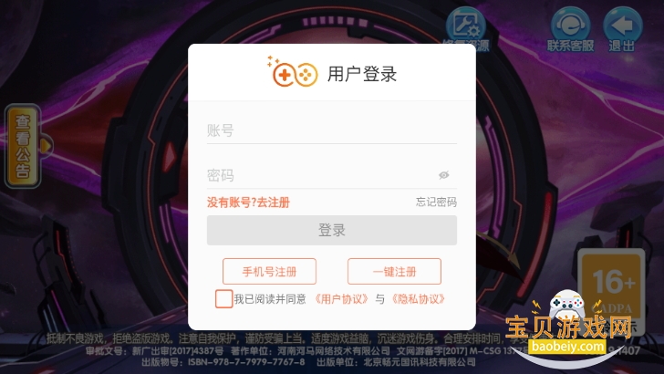664x374 pixels.
Task: Open the 16+ CADPA age rating badge
Action: (x=611, y=290)
